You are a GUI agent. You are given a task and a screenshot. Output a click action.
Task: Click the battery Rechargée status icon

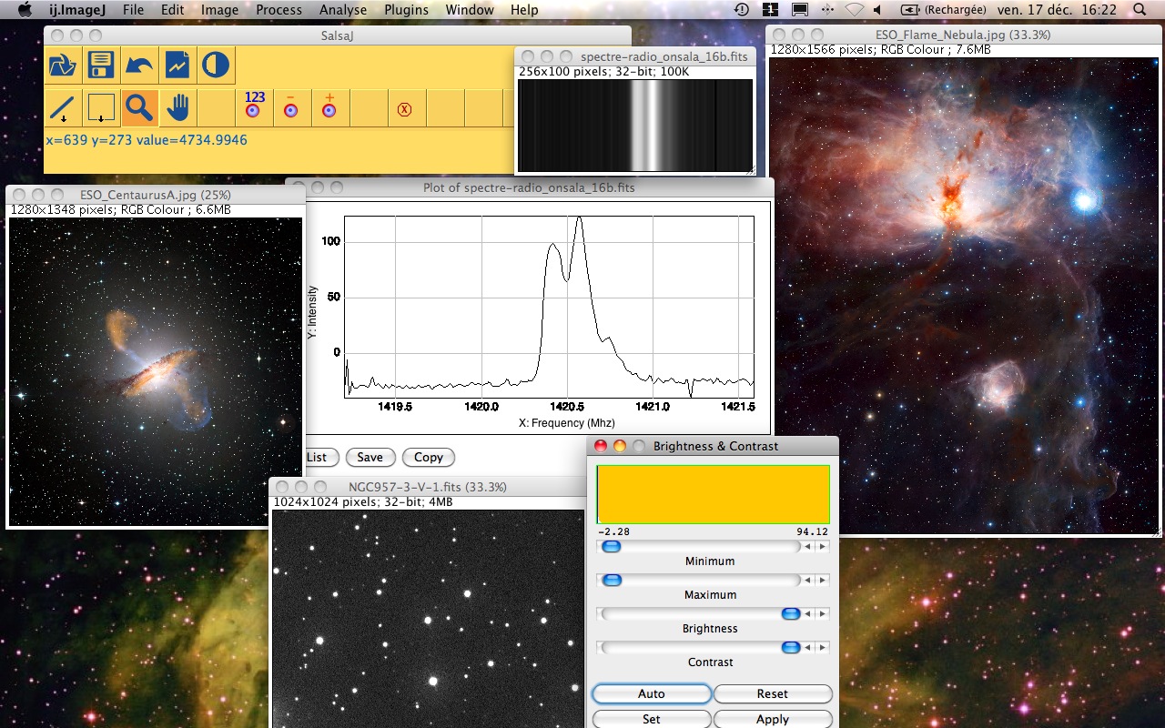coord(943,9)
